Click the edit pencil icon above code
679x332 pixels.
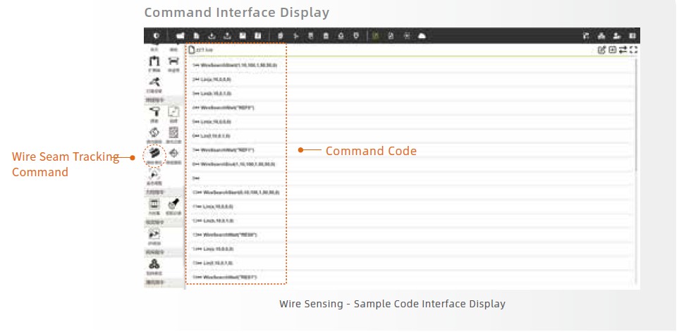pyautogui.click(x=601, y=50)
